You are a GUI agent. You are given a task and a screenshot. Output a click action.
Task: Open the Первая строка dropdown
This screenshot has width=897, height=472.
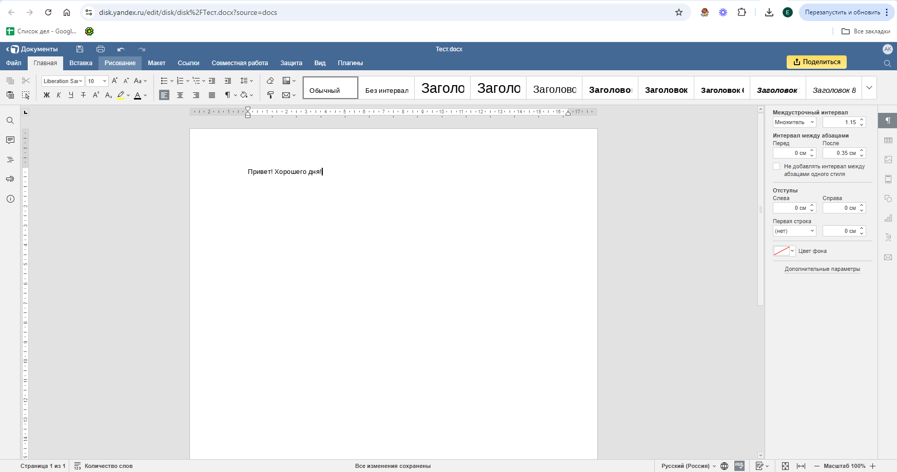pos(794,231)
